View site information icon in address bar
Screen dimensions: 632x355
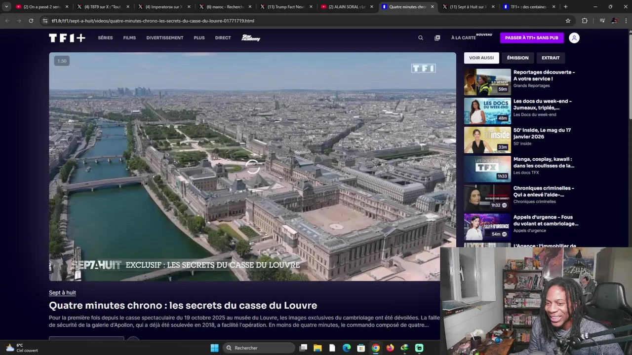[x=45, y=21]
